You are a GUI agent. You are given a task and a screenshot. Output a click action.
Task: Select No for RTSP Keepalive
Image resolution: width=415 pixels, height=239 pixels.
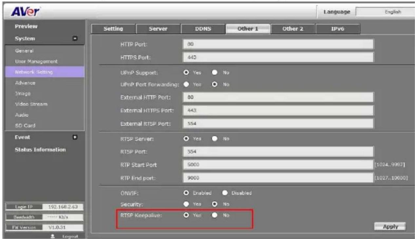215,215
